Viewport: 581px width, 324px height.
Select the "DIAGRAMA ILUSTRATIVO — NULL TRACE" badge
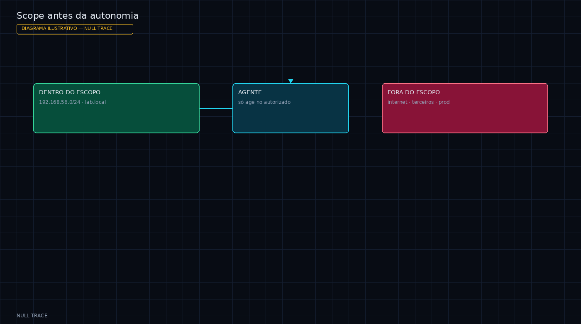tap(75, 29)
